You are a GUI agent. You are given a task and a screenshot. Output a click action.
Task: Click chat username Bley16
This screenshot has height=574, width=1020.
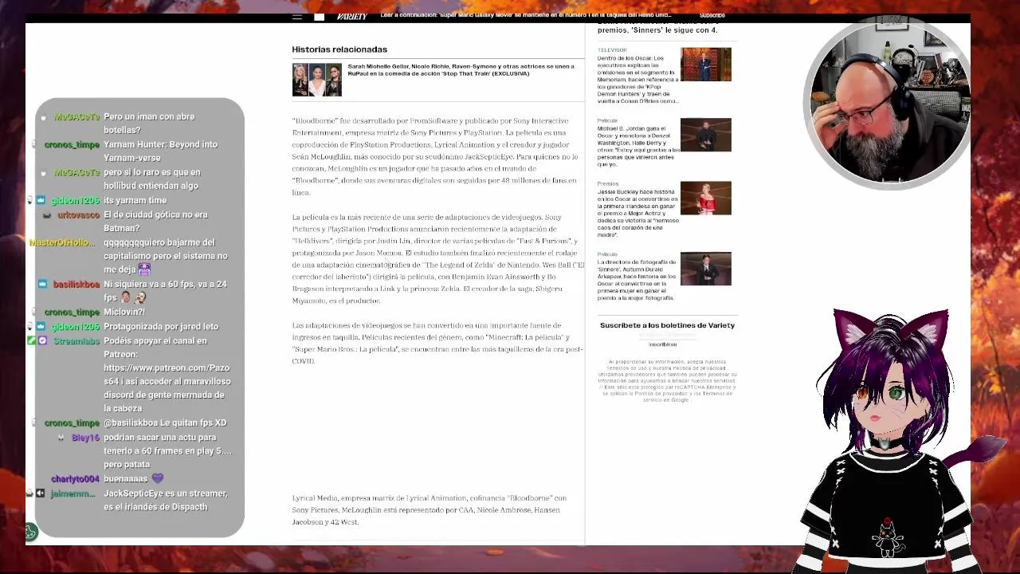pyautogui.click(x=85, y=438)
